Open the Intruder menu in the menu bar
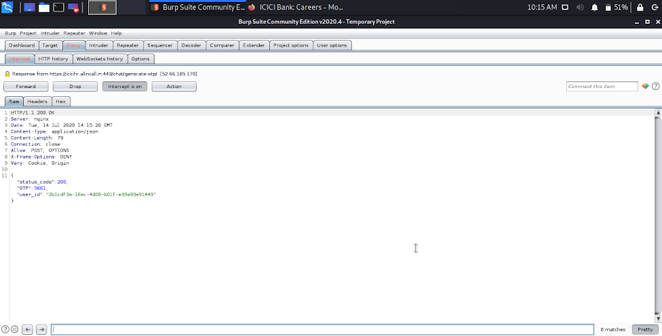Screen dimensions: 662x336 coord(50,33)
